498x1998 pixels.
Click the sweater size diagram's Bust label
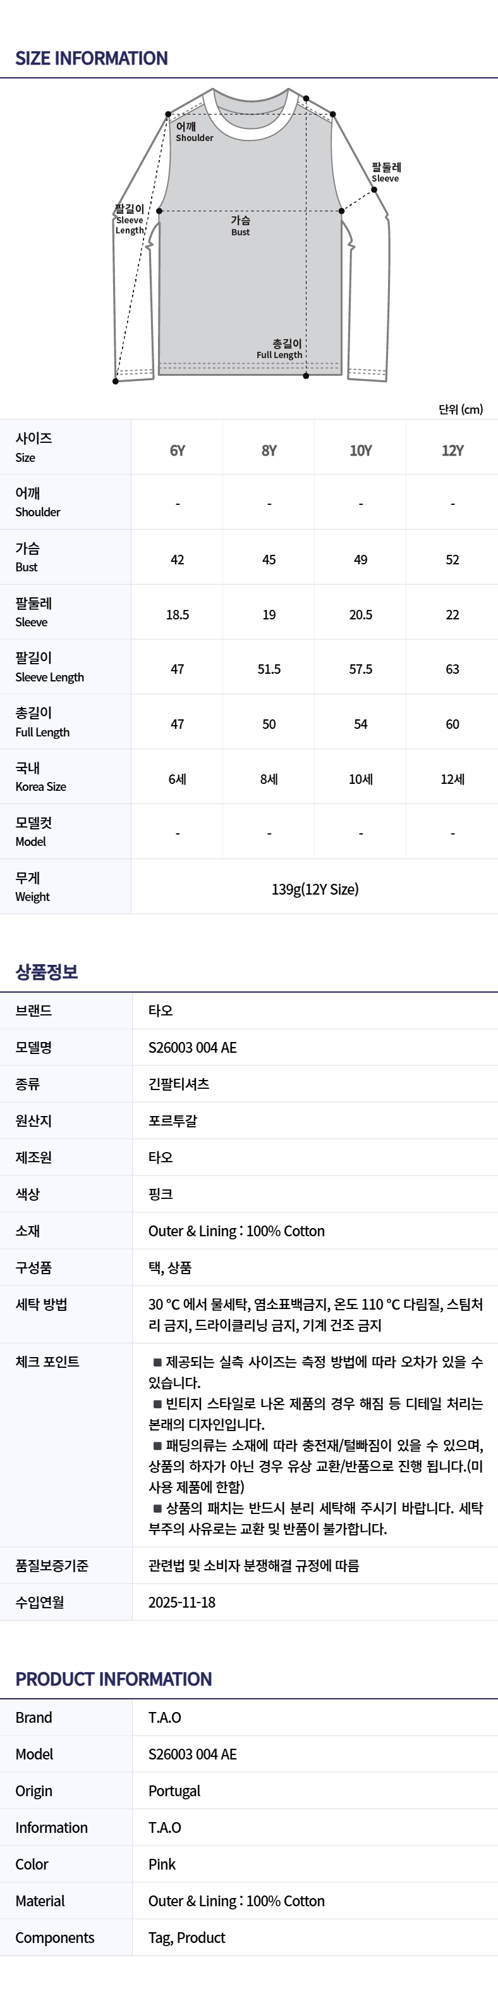(x=240, y=226)
